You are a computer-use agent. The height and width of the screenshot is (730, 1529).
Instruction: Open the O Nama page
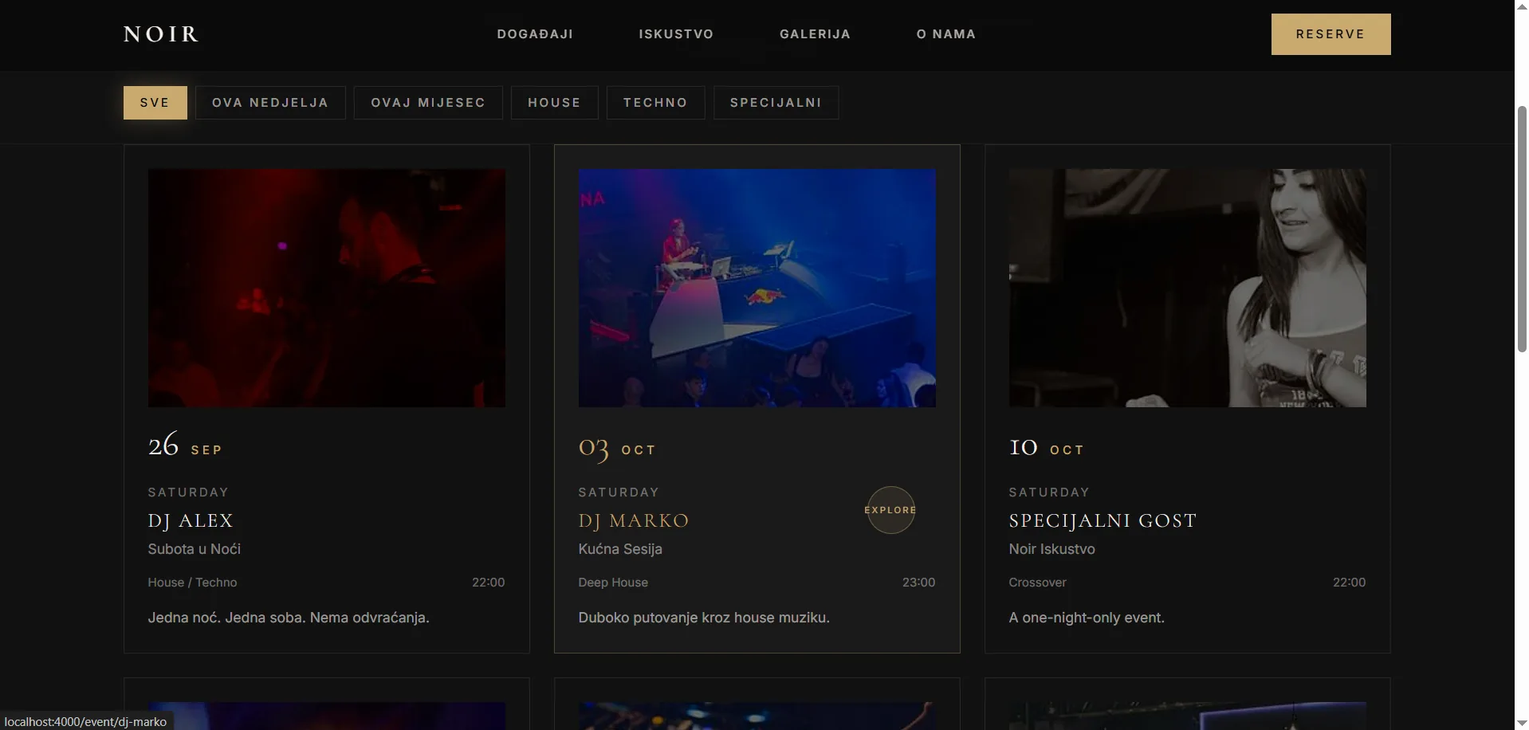click(x=946, y=34)
